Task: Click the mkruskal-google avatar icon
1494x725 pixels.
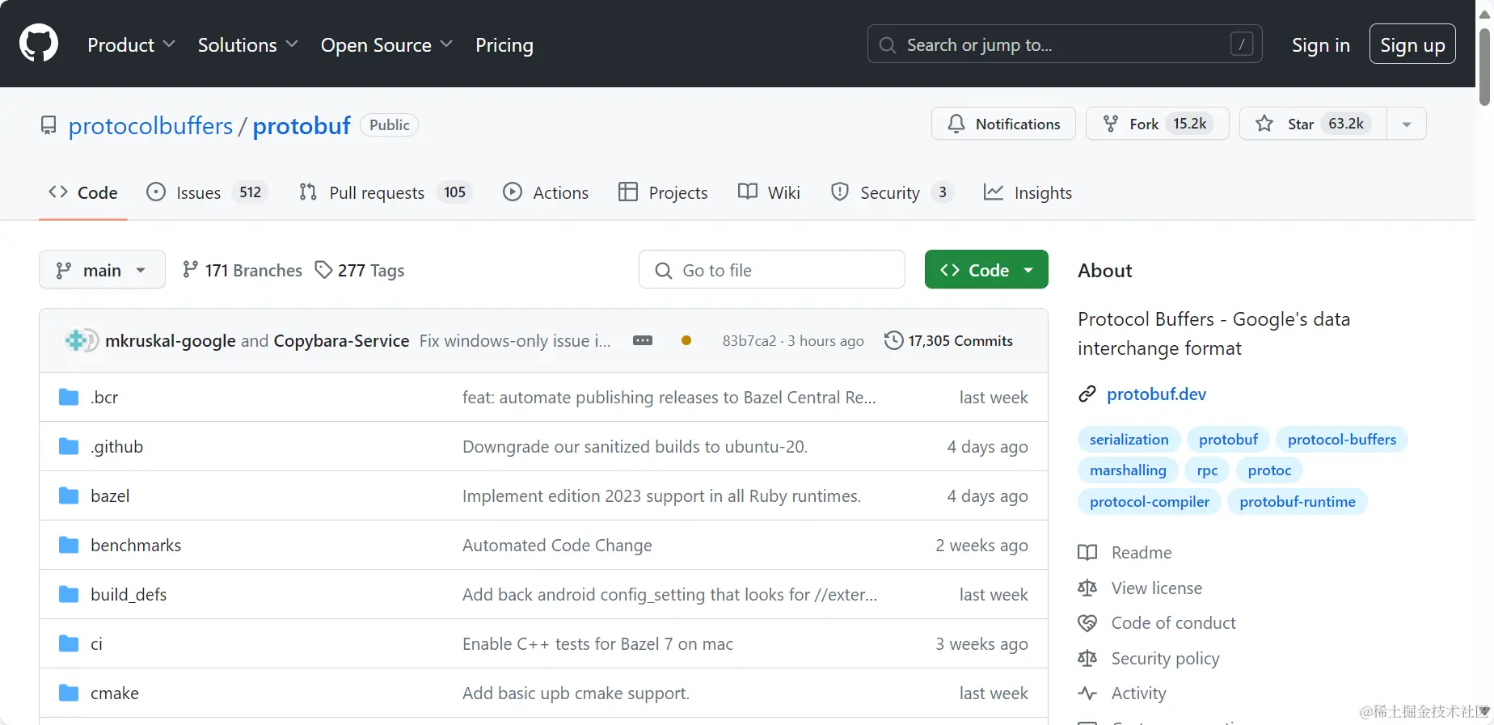Action: coord(78,340)
